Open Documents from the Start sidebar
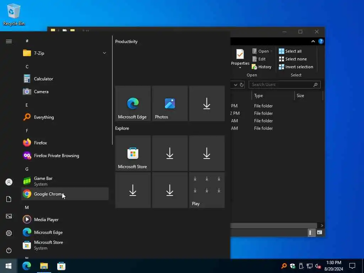Viewport: 364px width, 273px height. (9, 199)
